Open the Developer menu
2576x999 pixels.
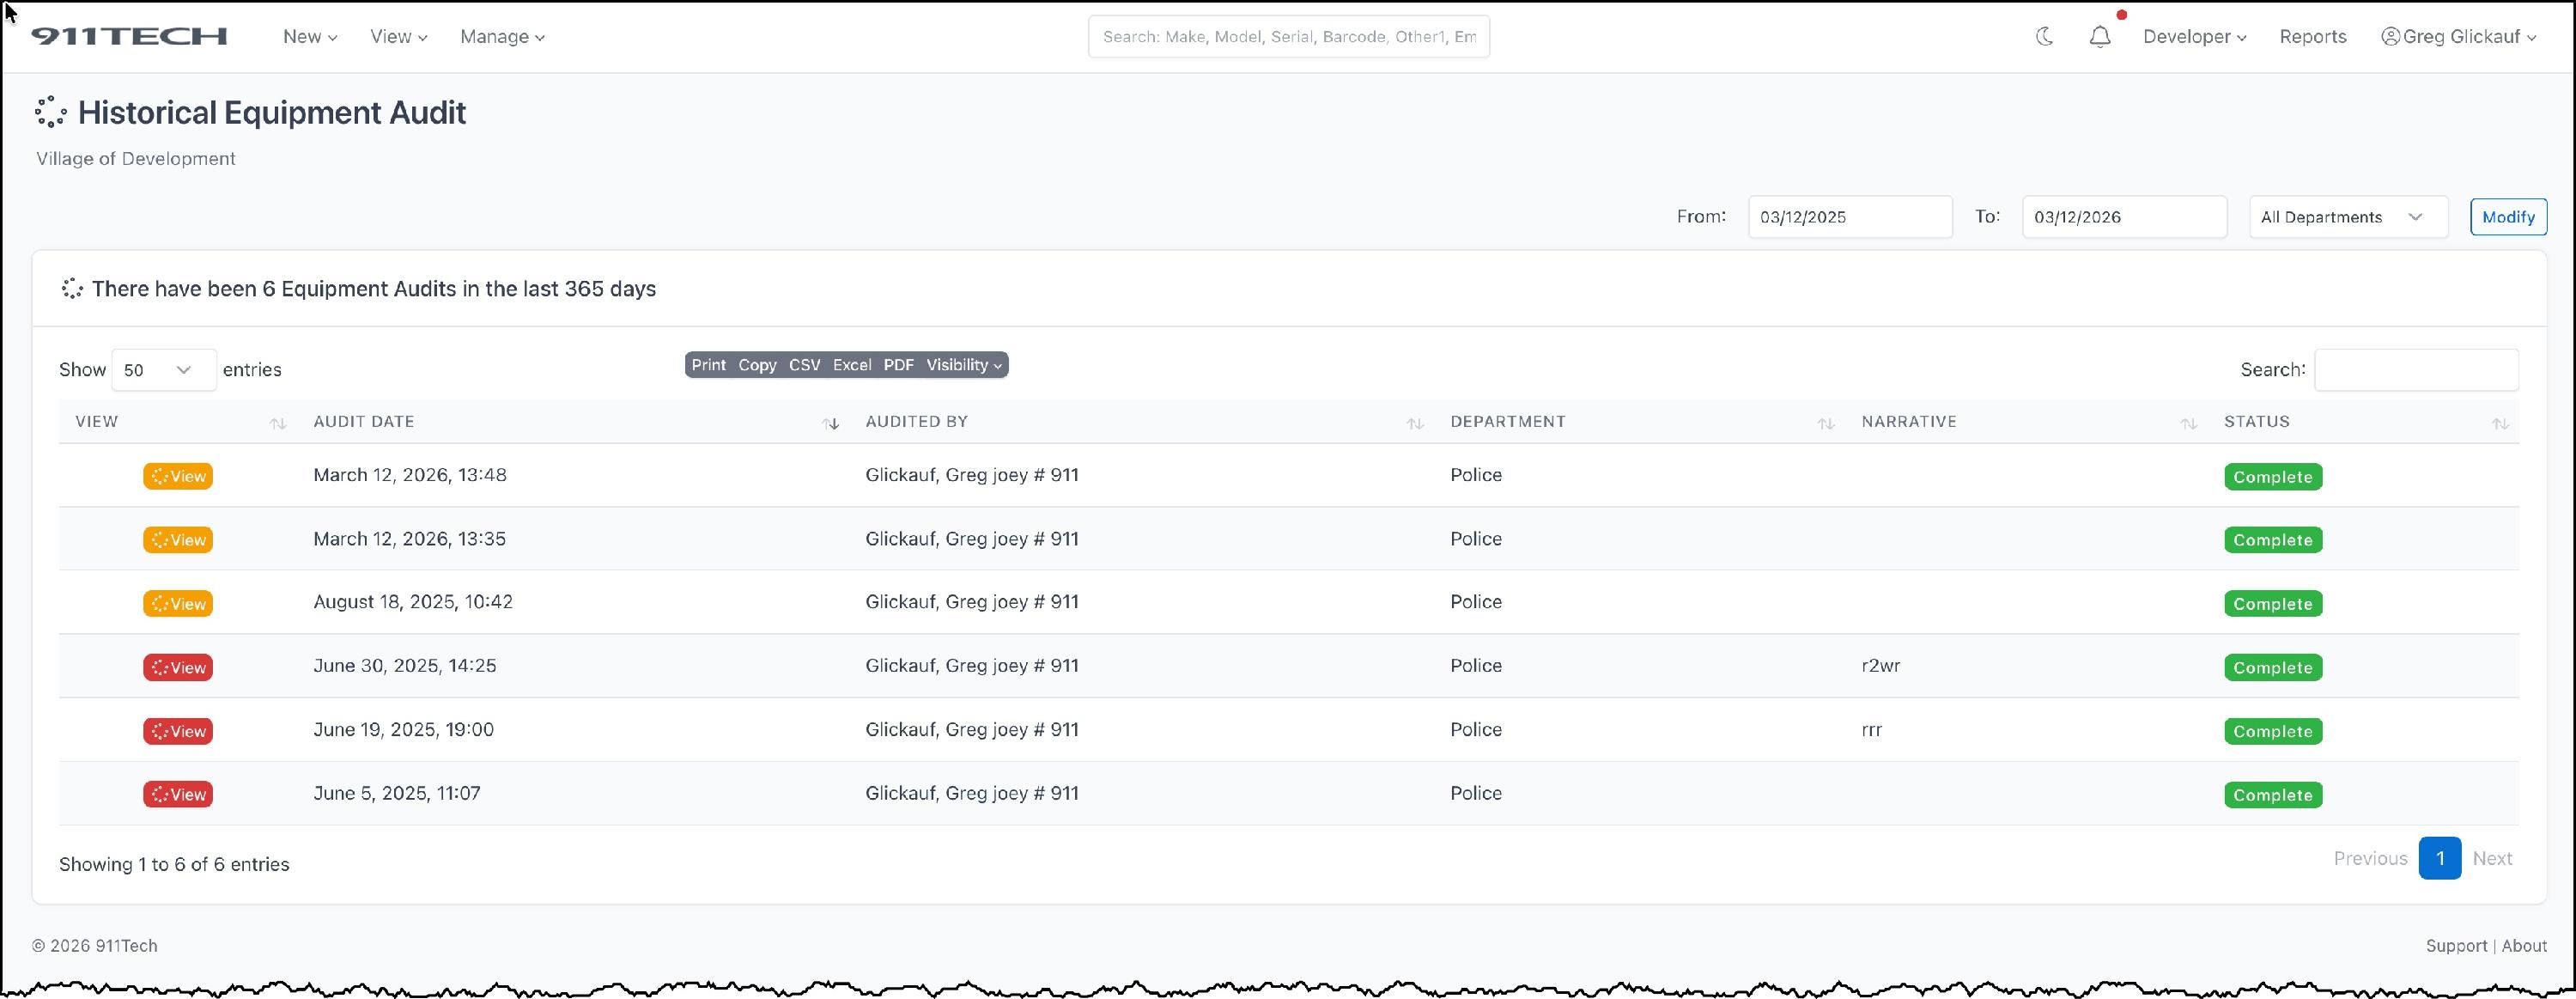[x=2194, y=37]
